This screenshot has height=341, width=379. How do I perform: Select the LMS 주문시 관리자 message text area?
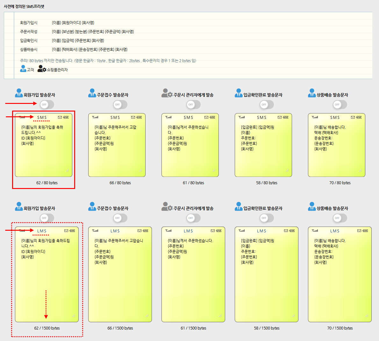pos(193,280)
